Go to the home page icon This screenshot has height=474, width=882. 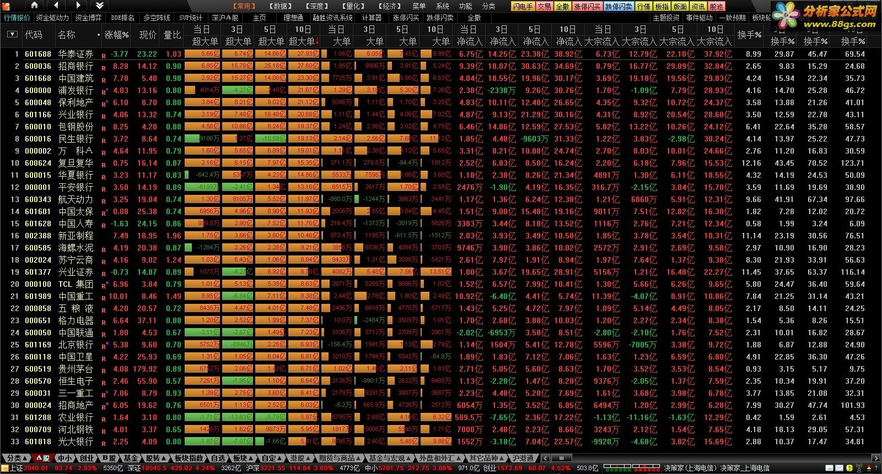tap(35, 6)
